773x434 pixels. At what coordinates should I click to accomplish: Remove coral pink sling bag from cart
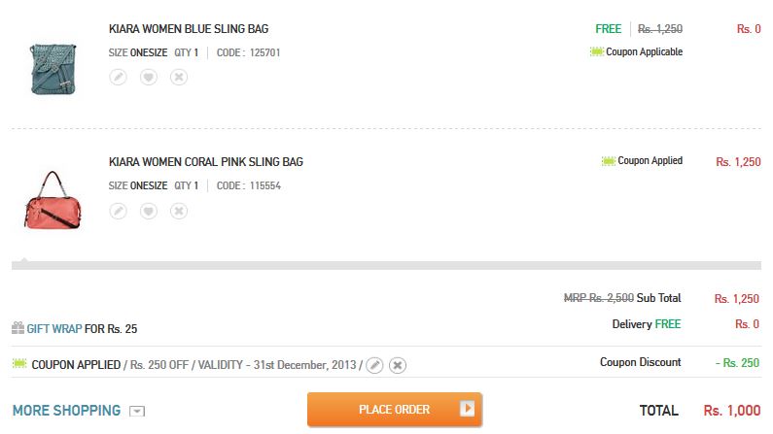click(x=179, y=211)
